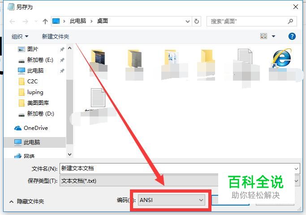The width and height of the screenshot is (306, 215).
Task: Select 图片 in quick access
Action: (x=32, y=49)
